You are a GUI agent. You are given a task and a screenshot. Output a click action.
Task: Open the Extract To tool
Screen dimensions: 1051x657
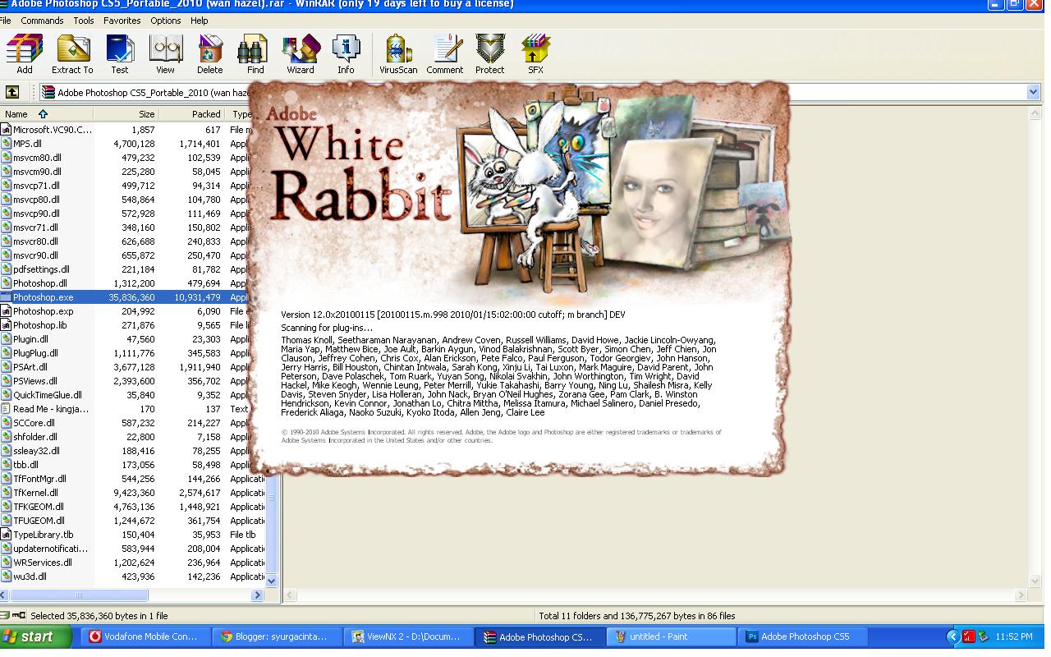(x=72, y=55)
